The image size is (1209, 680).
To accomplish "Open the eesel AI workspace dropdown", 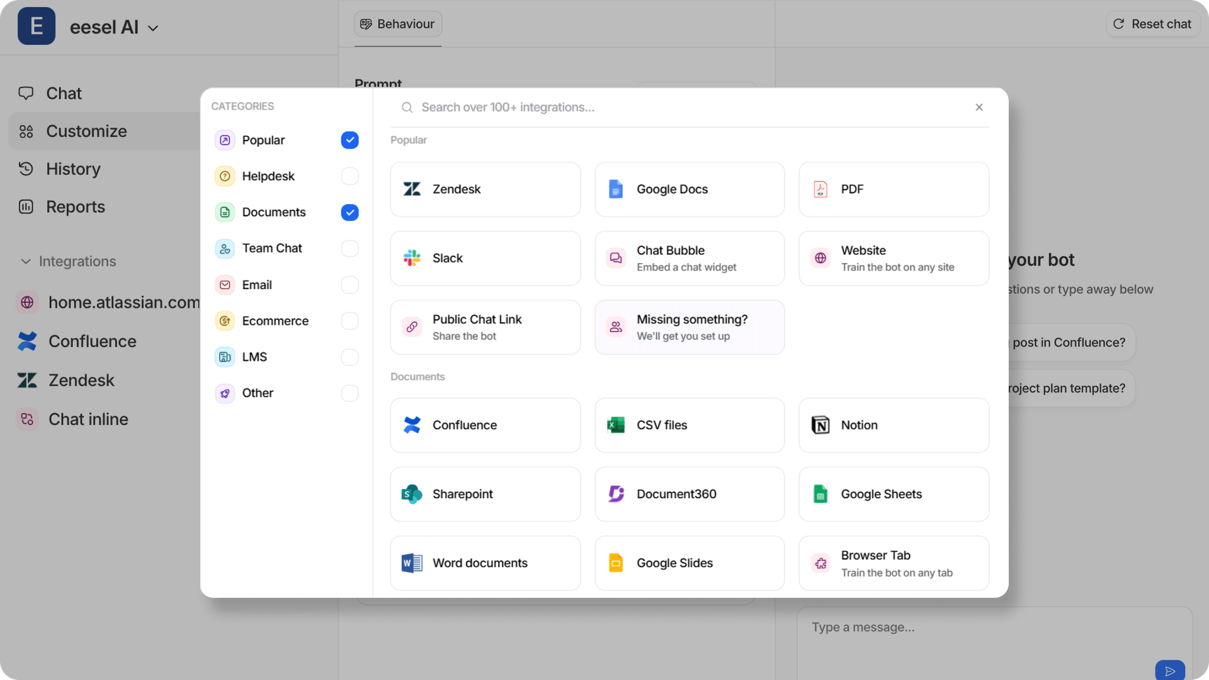I will (x=153, y=28).
